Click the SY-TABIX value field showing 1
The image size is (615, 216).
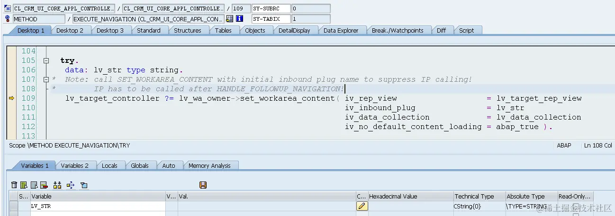310,19
